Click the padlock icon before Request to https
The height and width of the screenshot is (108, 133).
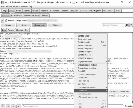point(6,20)
